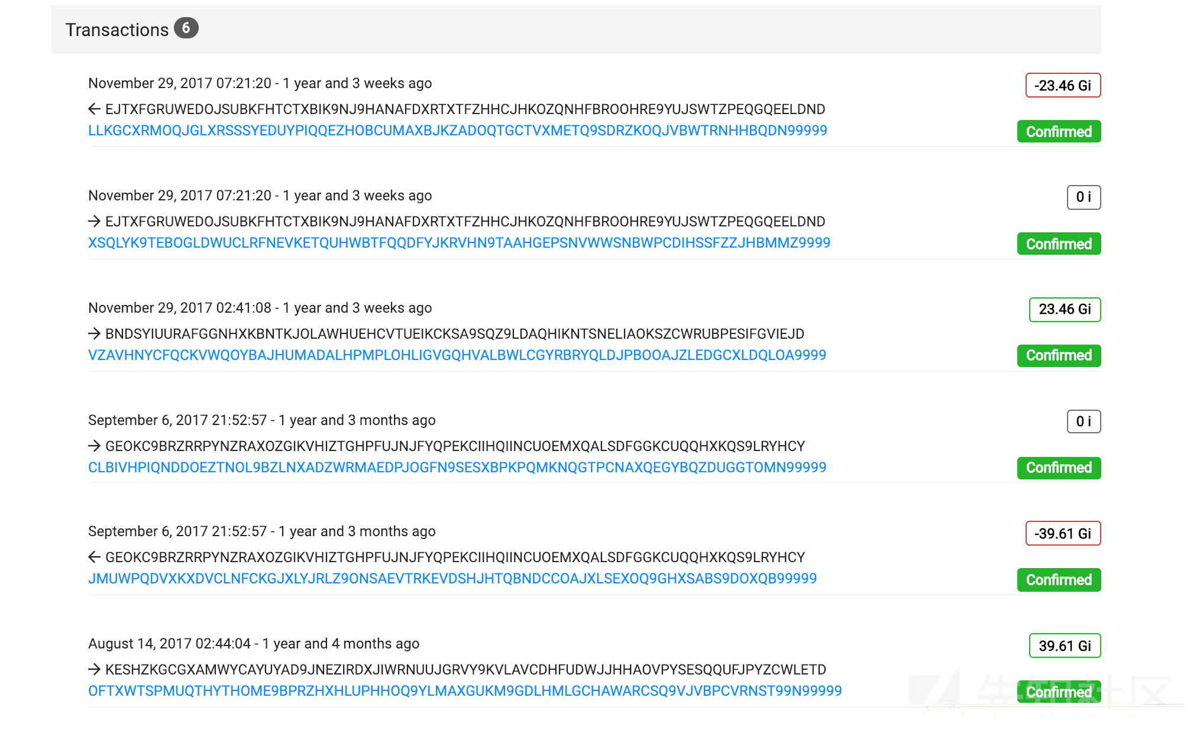The width and height of the screenshot is (1190, 733).
Task: Click the positive 39.61 Gi amount badge
Action: (x=1065, y=646)
